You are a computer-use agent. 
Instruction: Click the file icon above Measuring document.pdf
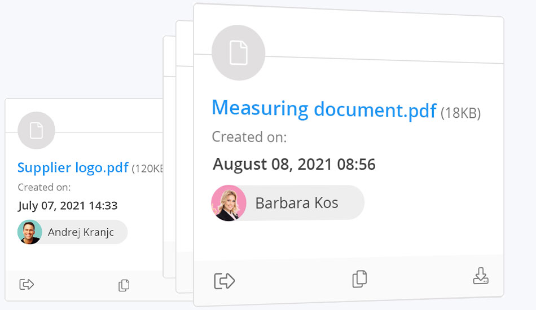pyautogui.click(x=238, y=52)
